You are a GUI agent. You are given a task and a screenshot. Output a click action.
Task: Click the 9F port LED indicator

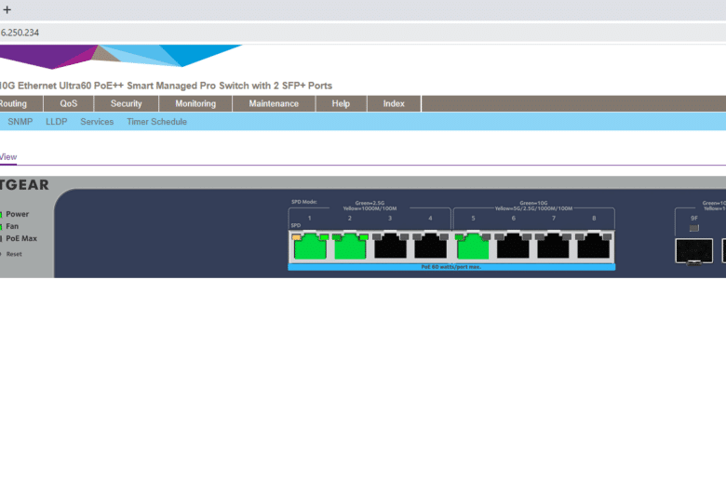[694, 228]
